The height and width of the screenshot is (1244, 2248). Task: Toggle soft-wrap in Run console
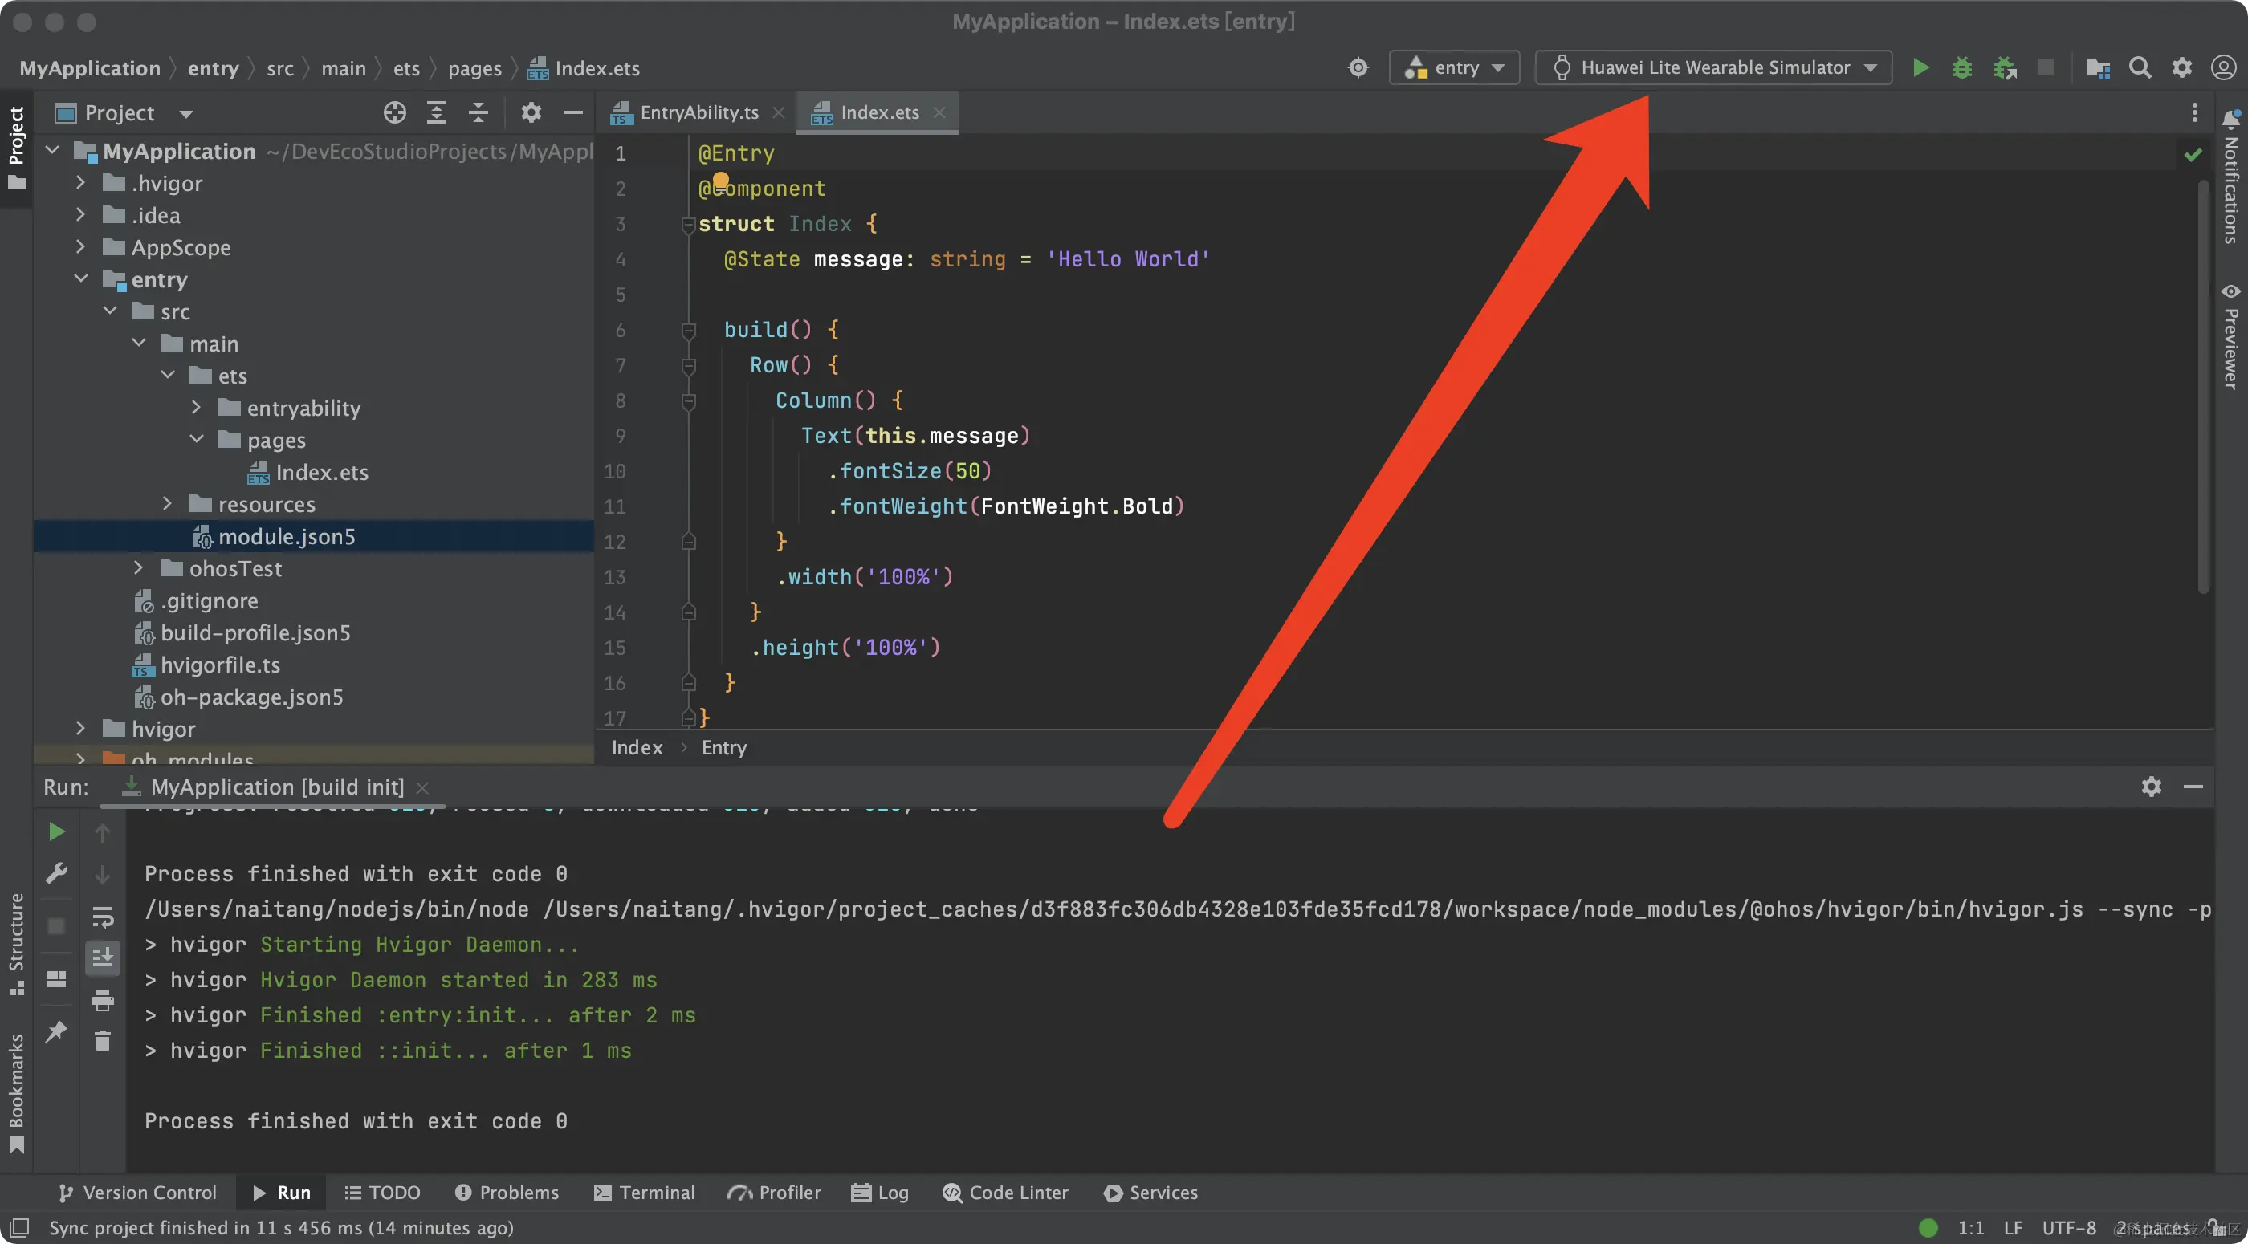pos(103,917)
